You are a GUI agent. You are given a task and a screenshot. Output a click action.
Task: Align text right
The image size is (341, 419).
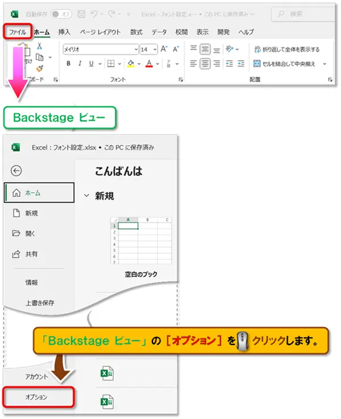(217, 64)
